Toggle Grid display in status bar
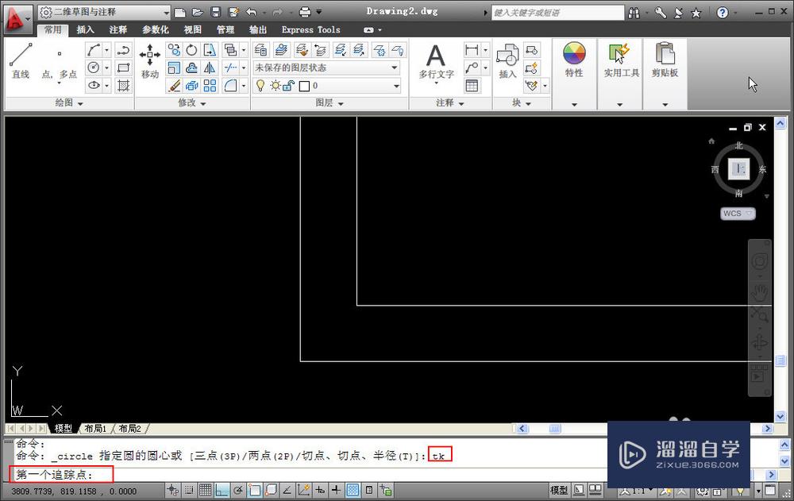The width and height of the screenshot is (794, 501). [x=205, y=490]
